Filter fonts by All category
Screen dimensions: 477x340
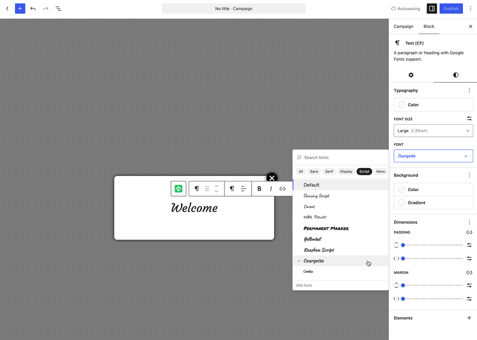301,171
